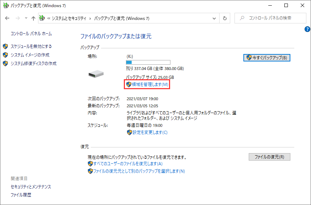Click the Backup and Restore address bar icon
The width and height of the screenshot is (311, 205).
(42, 18)
